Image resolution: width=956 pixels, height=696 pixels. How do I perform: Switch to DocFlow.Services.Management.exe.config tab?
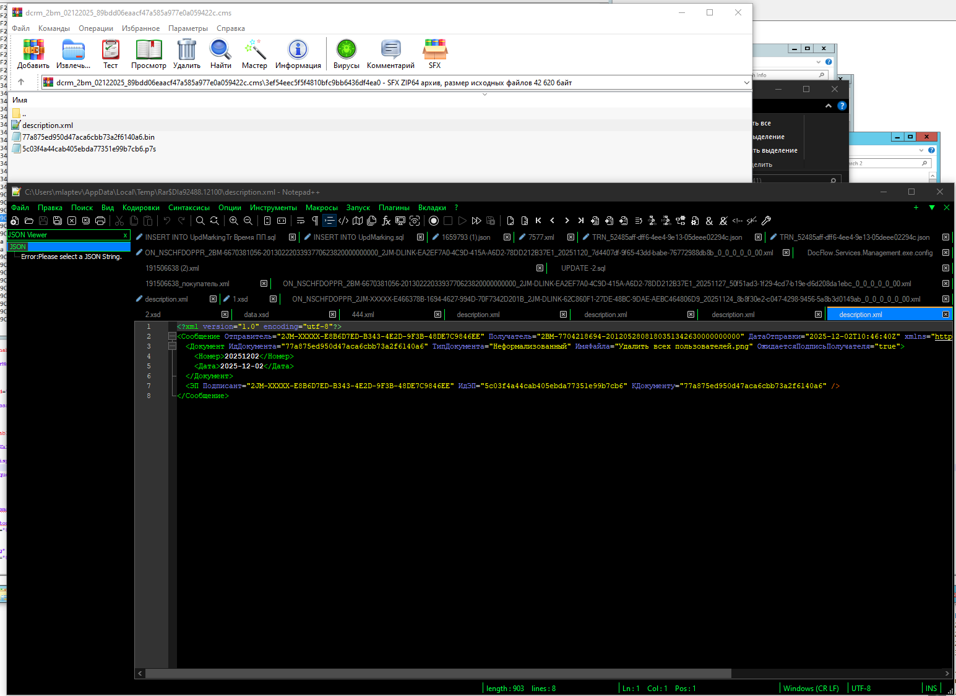click(x=869, y=253)
